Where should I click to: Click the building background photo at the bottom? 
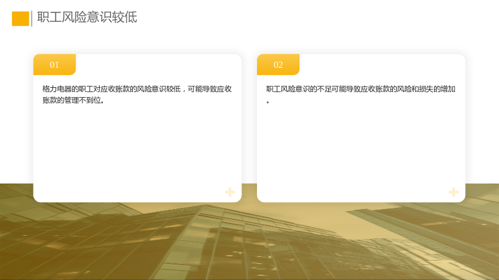coord(249,241)
